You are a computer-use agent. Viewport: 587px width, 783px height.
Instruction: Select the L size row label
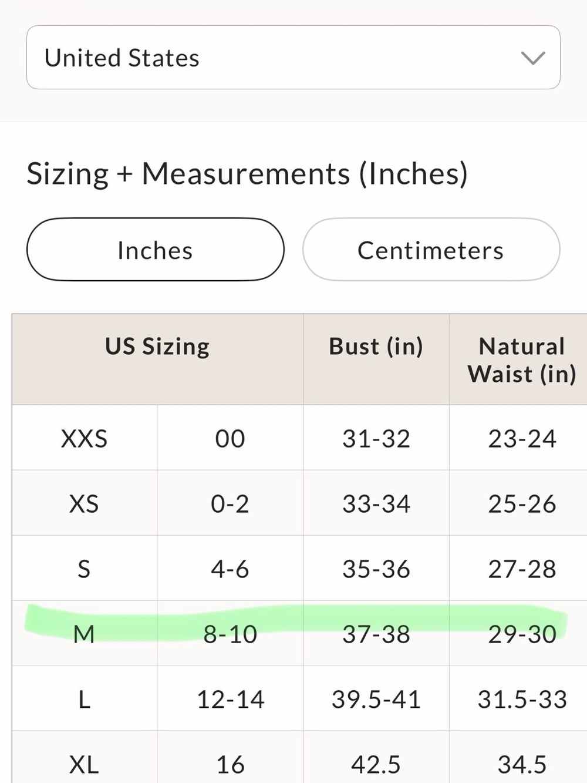pos(85,699)
